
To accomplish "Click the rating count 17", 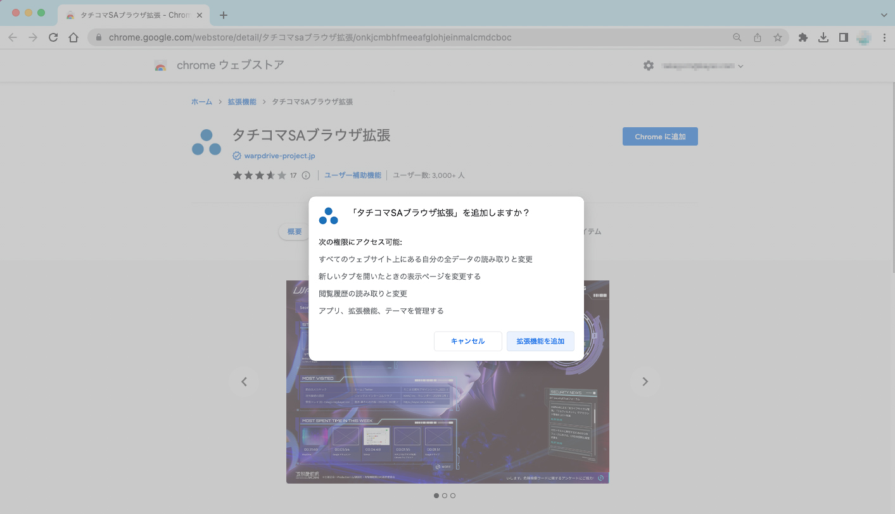I will pyautogui.click(x=293, y=175).
